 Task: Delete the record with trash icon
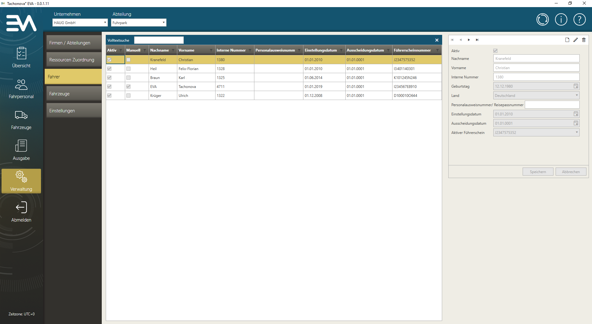point(584,40)
